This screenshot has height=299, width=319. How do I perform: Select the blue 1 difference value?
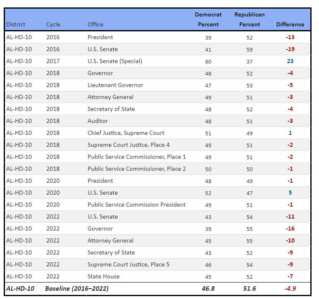[x=290, y=133]
